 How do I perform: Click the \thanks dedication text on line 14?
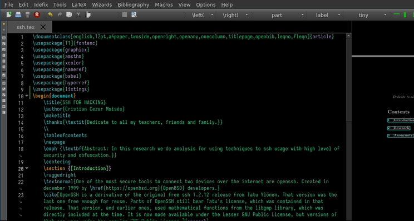133,122
